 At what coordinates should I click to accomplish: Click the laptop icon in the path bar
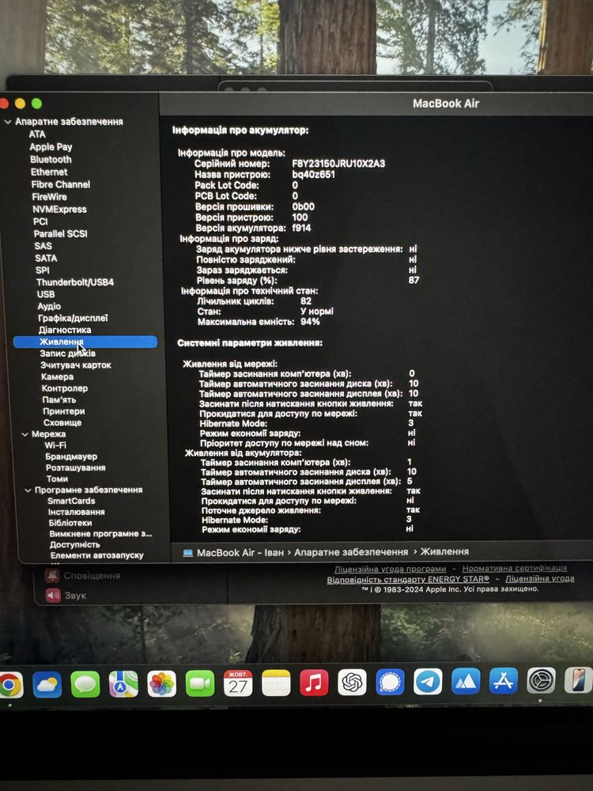tap(187, 552)
